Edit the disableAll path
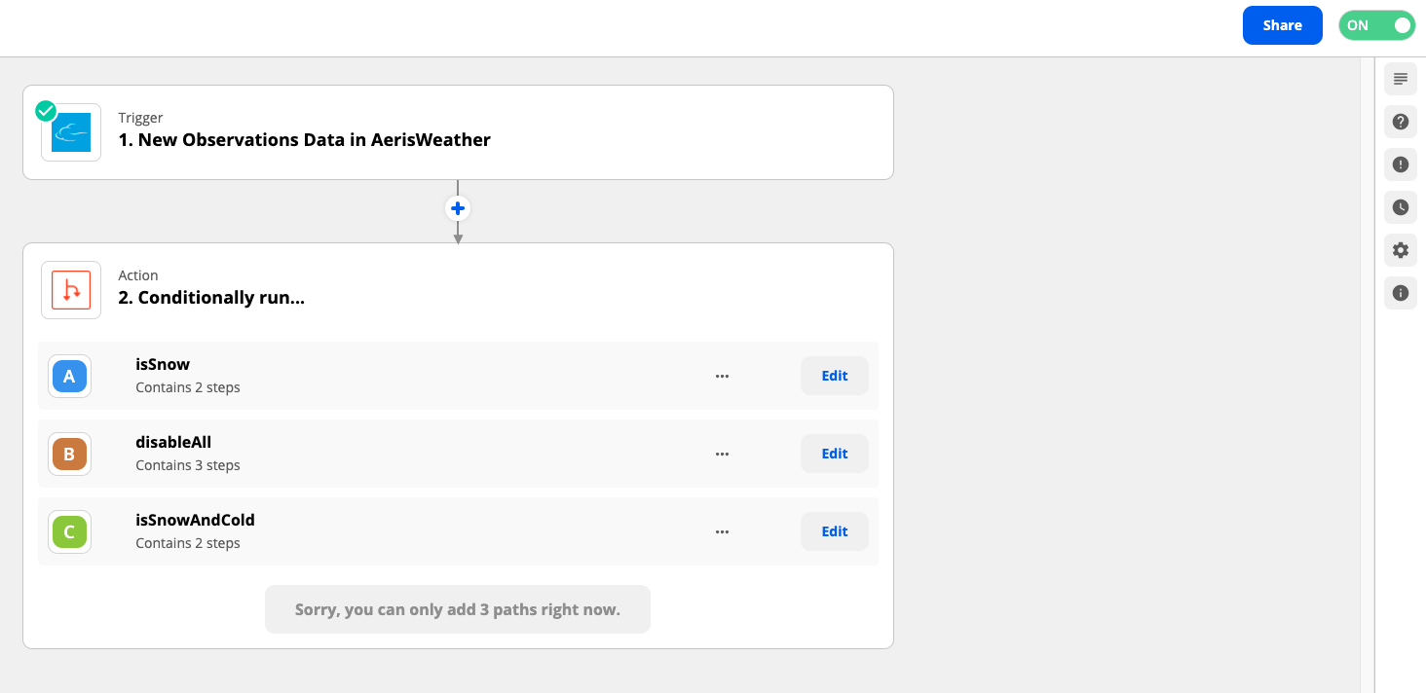Screen dimensions: 1426x693 coord(835,454)
